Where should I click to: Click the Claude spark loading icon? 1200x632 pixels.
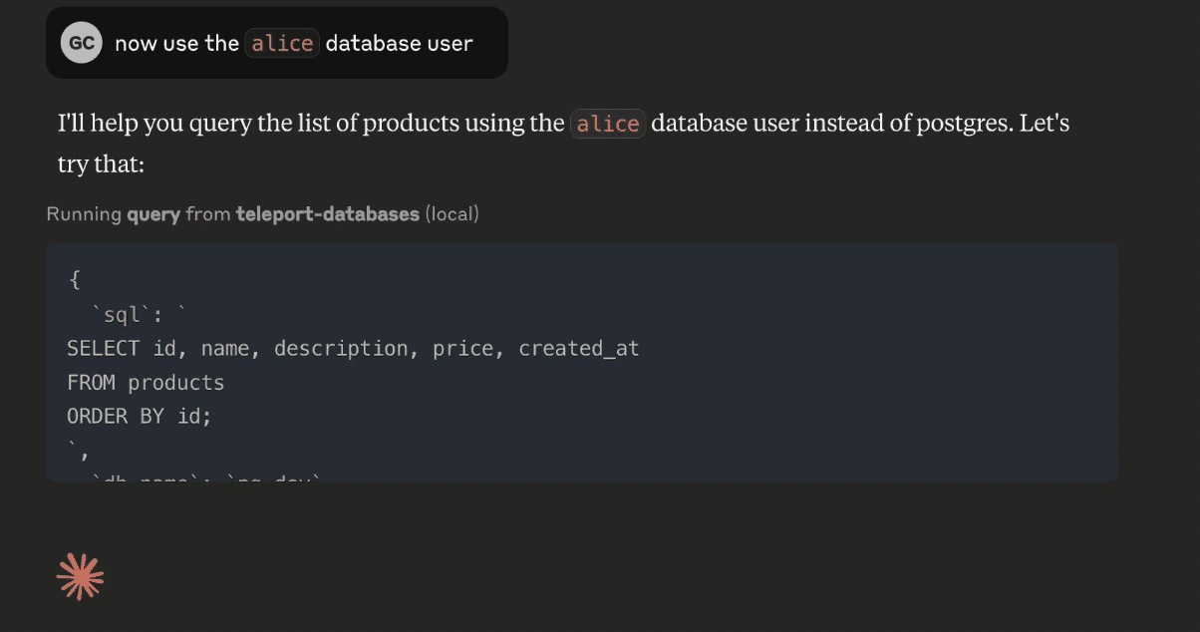click(x=81, y=575)
